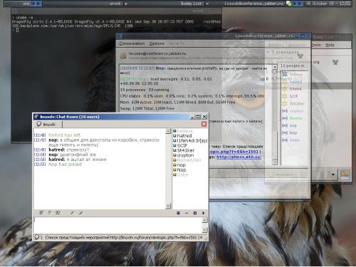
Task: Select user crypton in Chat Room user list
Action: (185, 155)
